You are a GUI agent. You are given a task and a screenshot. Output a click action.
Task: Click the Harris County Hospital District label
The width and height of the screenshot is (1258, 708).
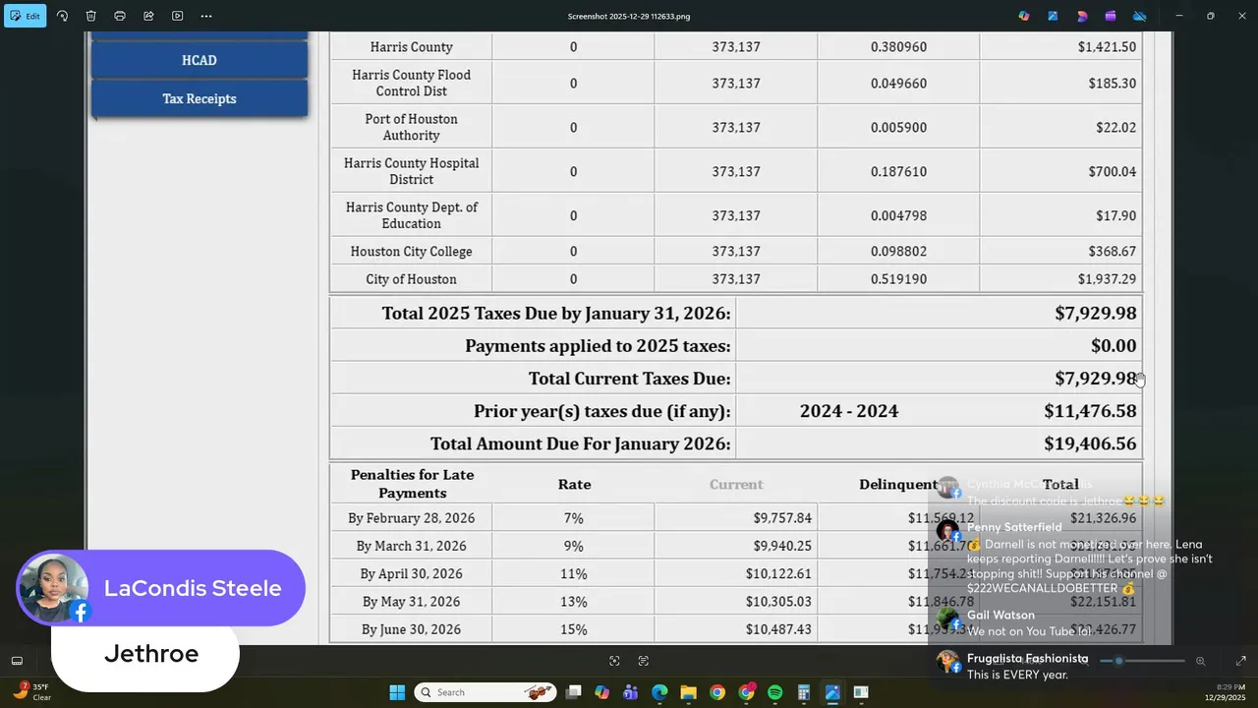(x=411, y=171)
